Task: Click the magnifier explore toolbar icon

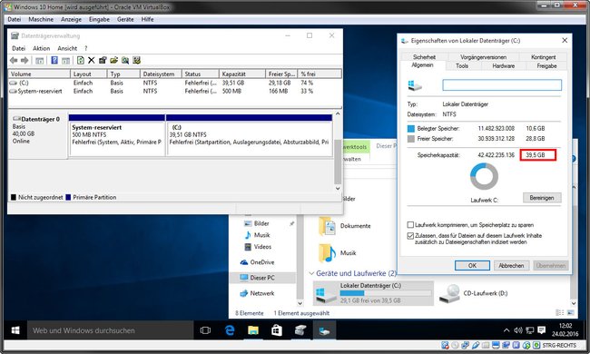Action: tap(125, 60)
